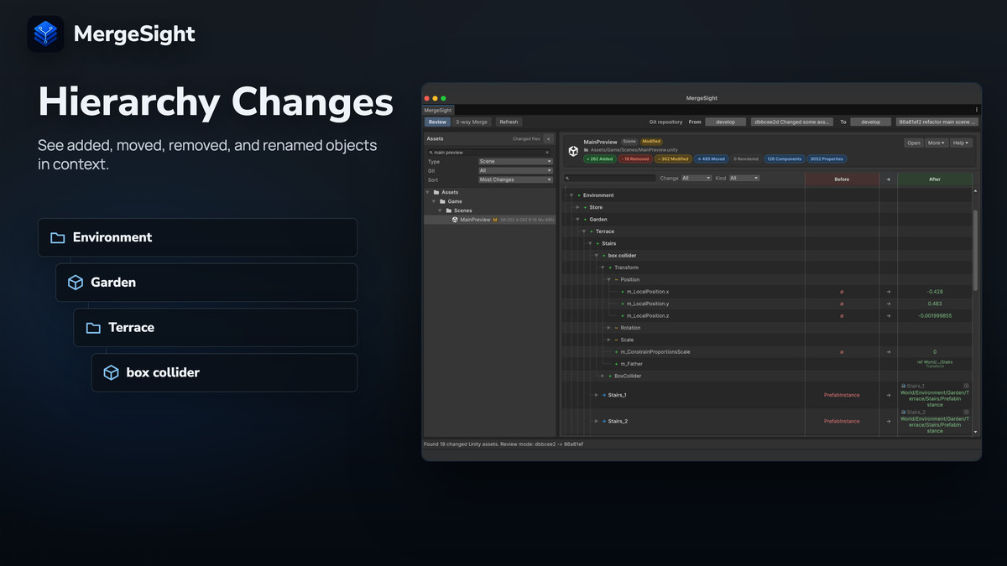The image size is (1007, 566).
Task: Click the Garden cube icon in the left card
Action: click(76, 283)
